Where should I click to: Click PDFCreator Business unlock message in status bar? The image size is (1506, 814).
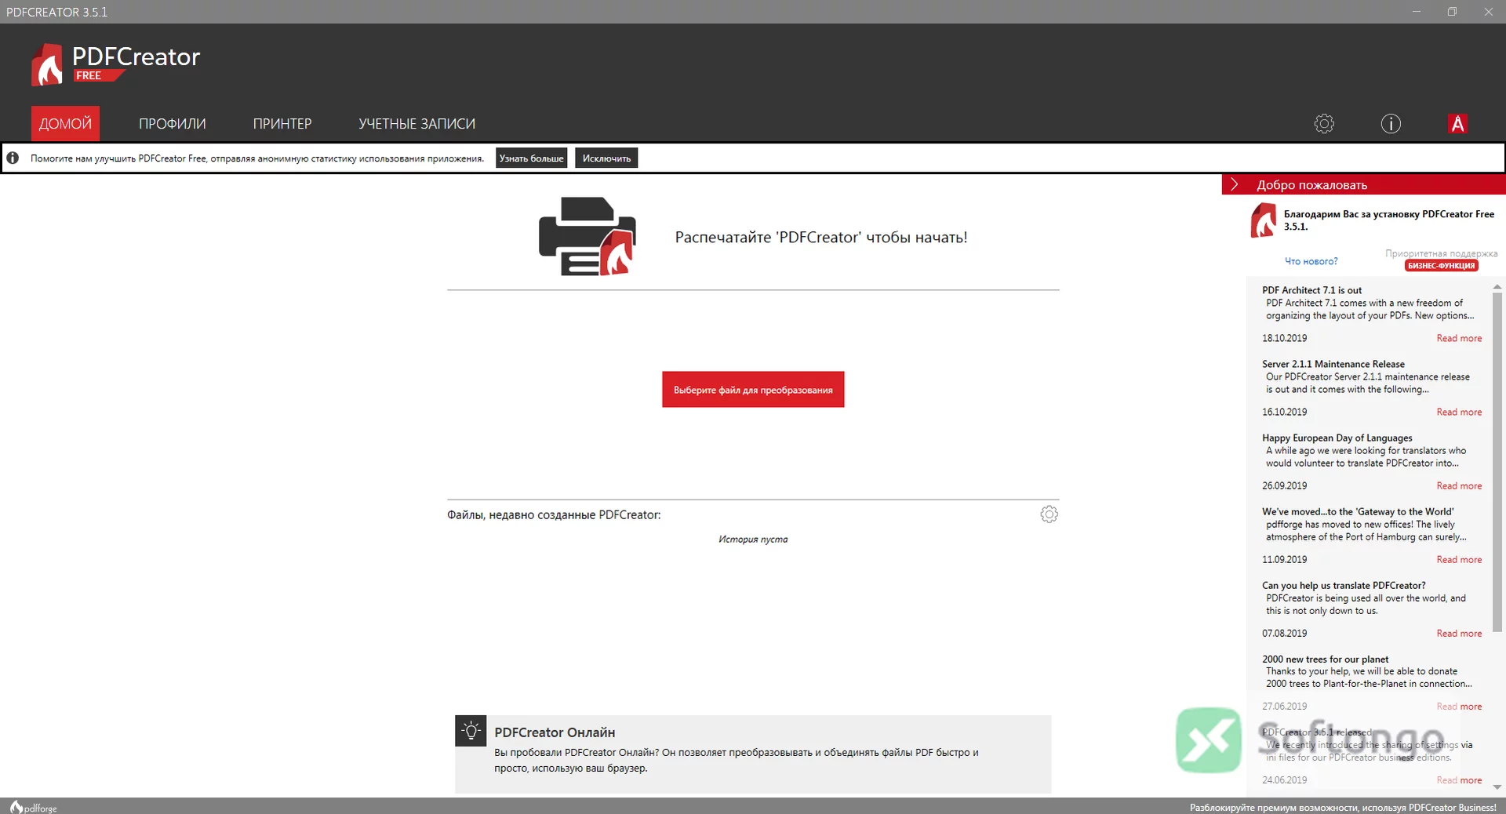[x=1343, y=807]
